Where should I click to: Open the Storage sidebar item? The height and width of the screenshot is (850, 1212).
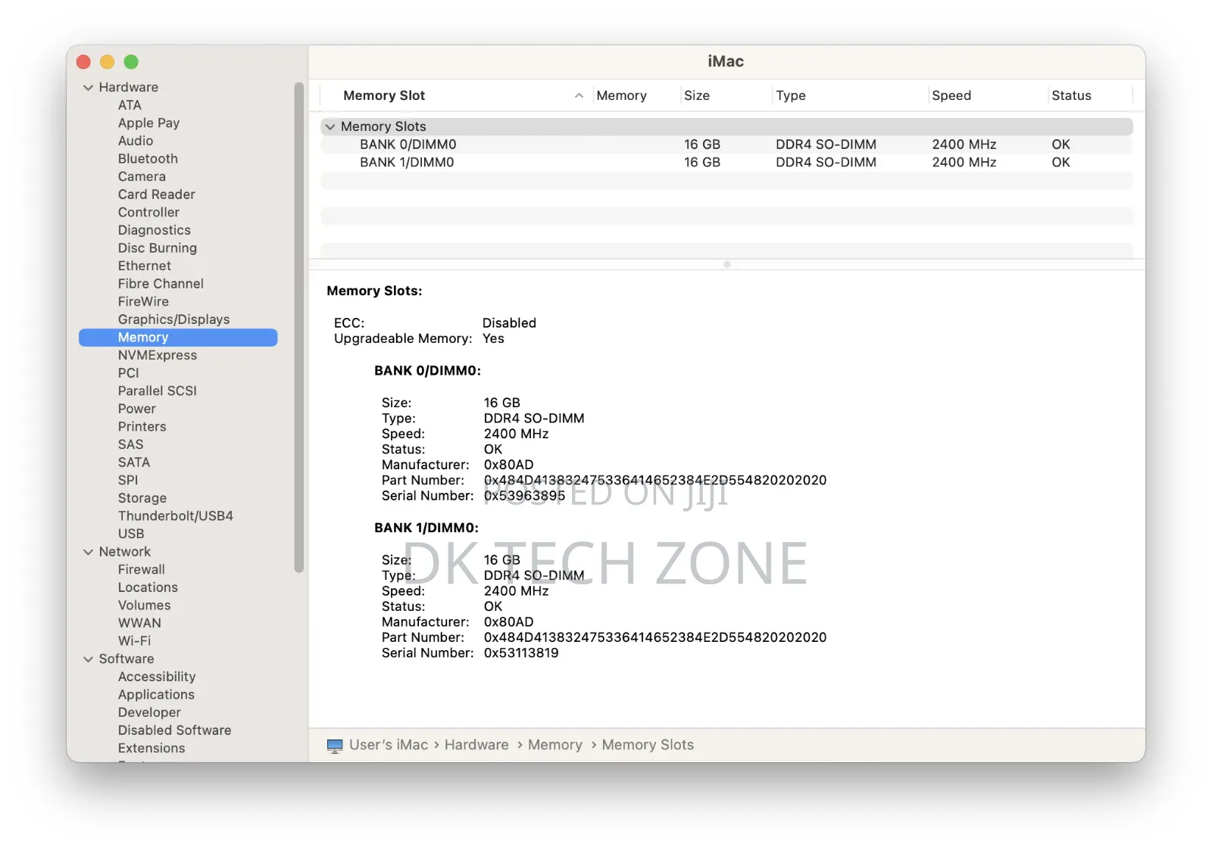click(x=142, y=498)
